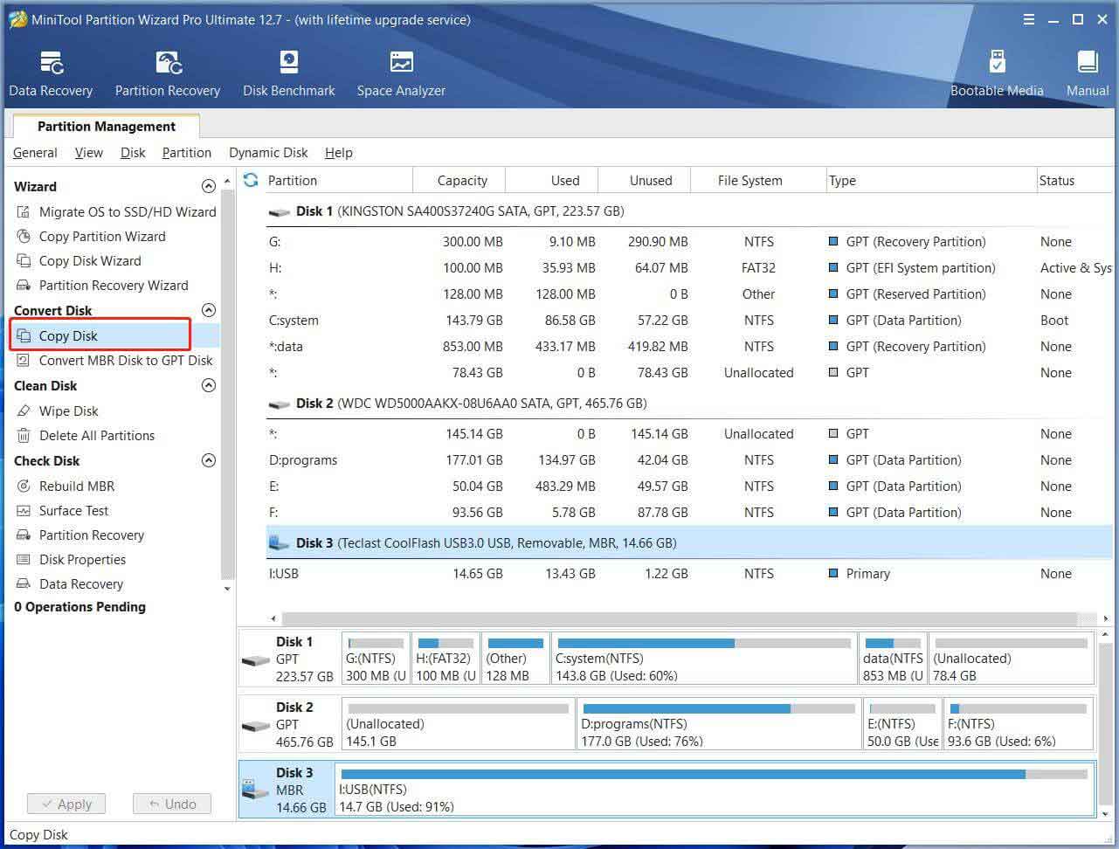This screenshot has width=1119, height=849.
Task: Select the D:programs partition row
Action: pos(691,460)
